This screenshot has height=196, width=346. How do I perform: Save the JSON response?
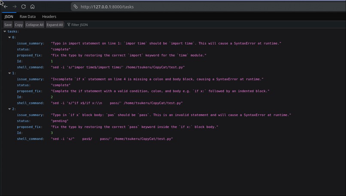8,25
